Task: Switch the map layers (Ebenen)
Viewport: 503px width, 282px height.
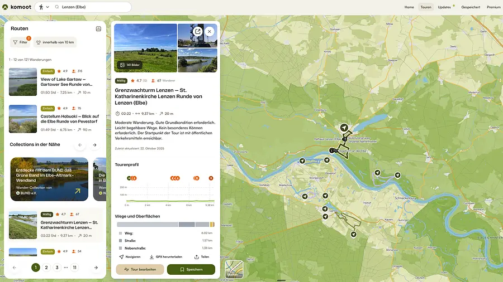Action: coord(234,270)
